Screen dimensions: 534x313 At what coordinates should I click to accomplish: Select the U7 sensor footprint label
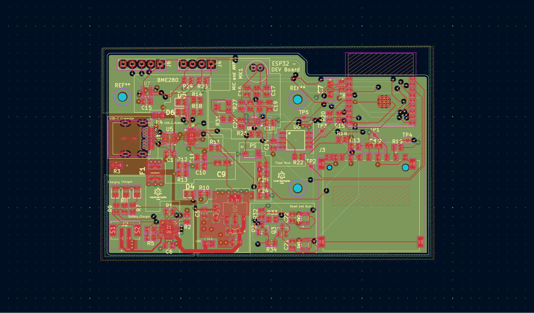click(147, 84)
